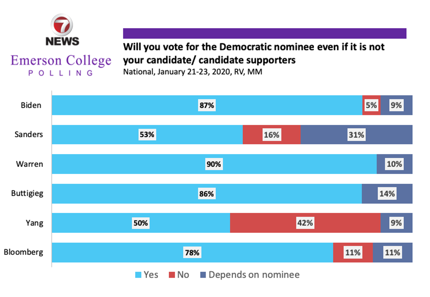Click the Emerson College Polling logo

coord(61,65)
